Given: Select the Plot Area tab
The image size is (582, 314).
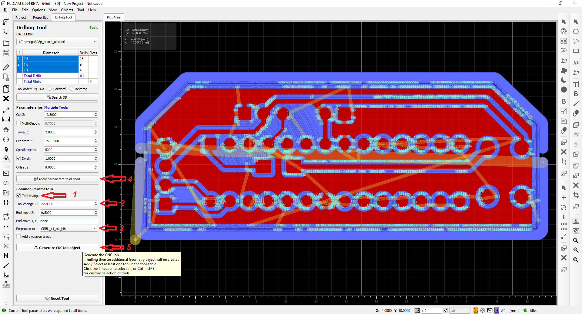Looking at the screenshot, I should [114, 17].
